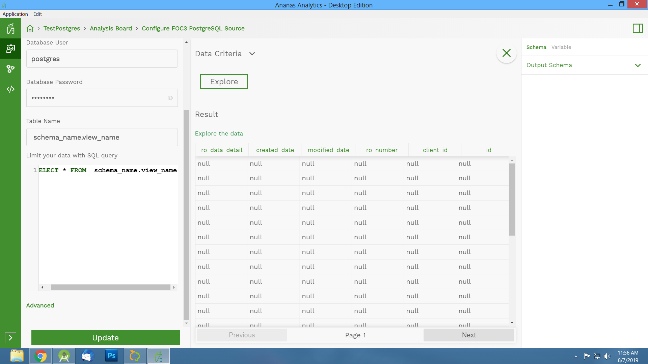Click the home breadcrumb icon

click(x=30, y=28)
